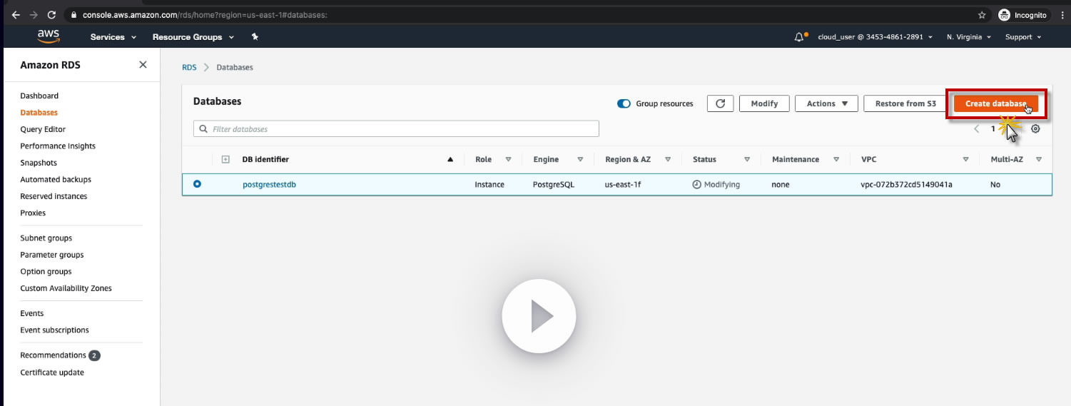
Task: Open the Incognito profile icon
Action: click(x=1004, y=14)
